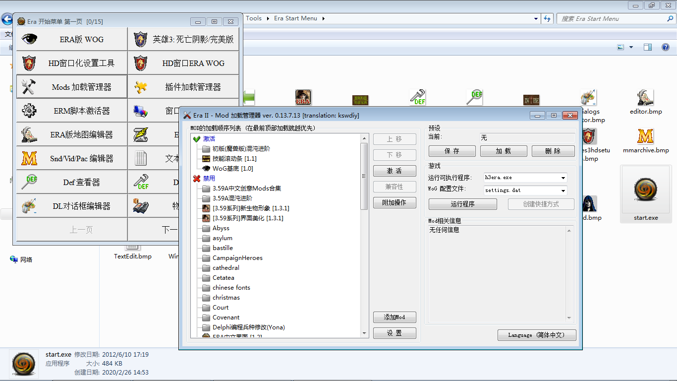This screenshot has width=677, height=381.
Task: Select the paint palette dialogs file icon
Action: pyautogui.click(x=588, y=98)
